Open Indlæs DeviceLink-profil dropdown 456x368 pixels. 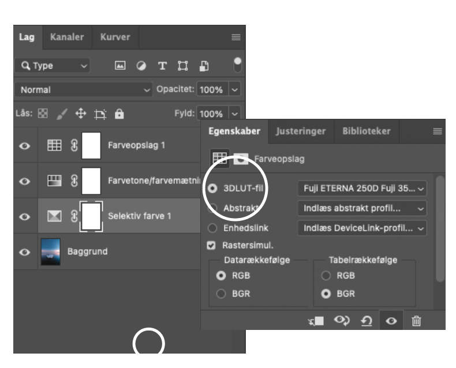tap(362, 228)
